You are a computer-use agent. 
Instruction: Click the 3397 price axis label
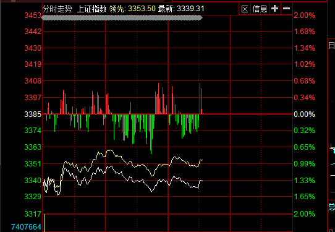click(33, 98)
